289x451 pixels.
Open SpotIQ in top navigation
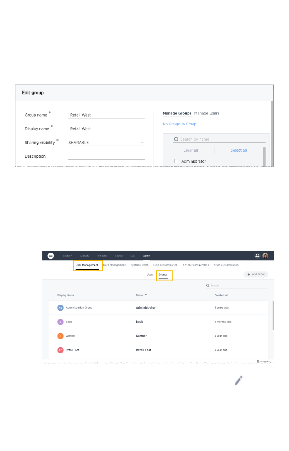(x=119, y=256)
